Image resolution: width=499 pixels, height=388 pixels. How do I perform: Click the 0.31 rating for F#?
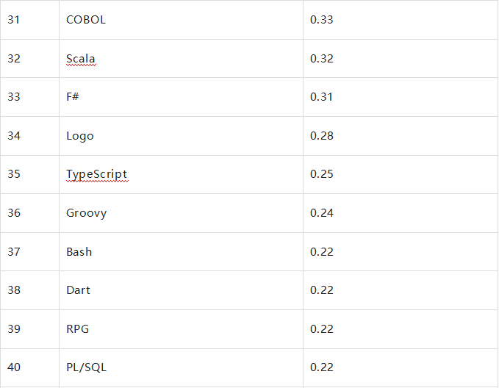click(x=321, y=97)
